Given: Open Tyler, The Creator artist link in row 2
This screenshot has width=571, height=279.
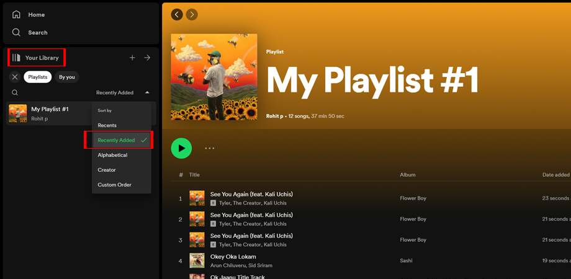Looking at the screenshot, I should [240, 224].
